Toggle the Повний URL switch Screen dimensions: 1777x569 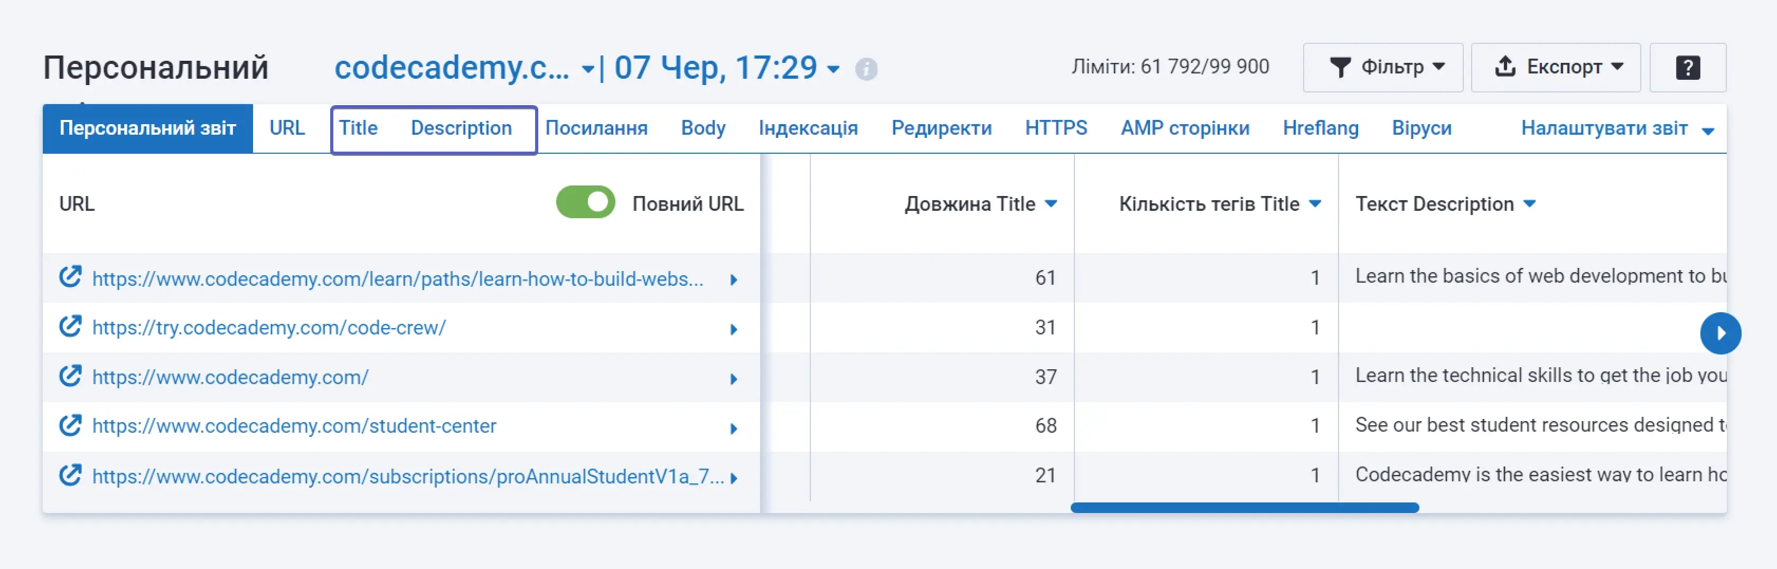point(586,202)
